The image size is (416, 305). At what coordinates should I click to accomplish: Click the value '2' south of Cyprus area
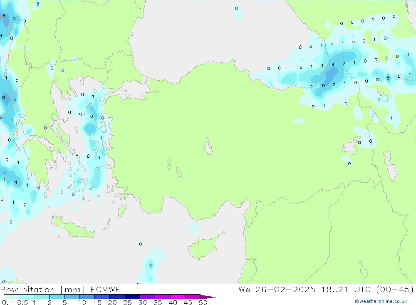(x=151, y=265)
